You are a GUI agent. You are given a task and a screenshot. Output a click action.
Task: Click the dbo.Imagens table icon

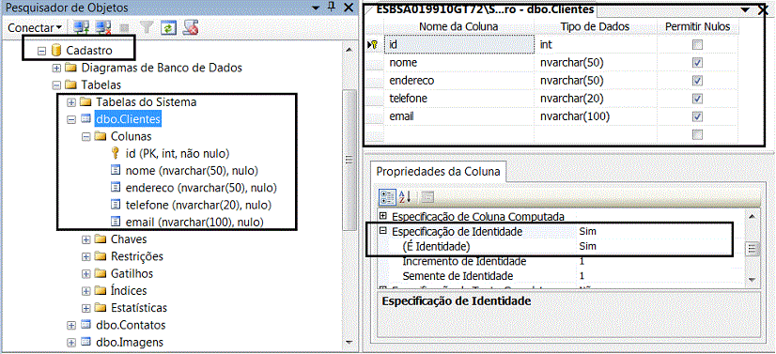(86, 342)
